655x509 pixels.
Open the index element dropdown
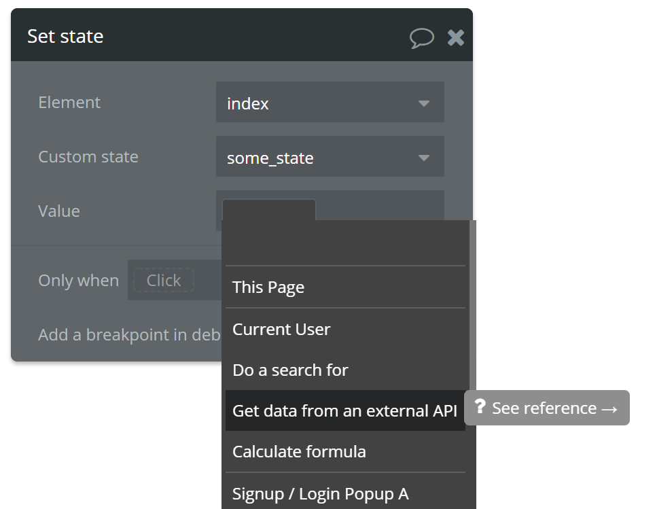[330, 102]
